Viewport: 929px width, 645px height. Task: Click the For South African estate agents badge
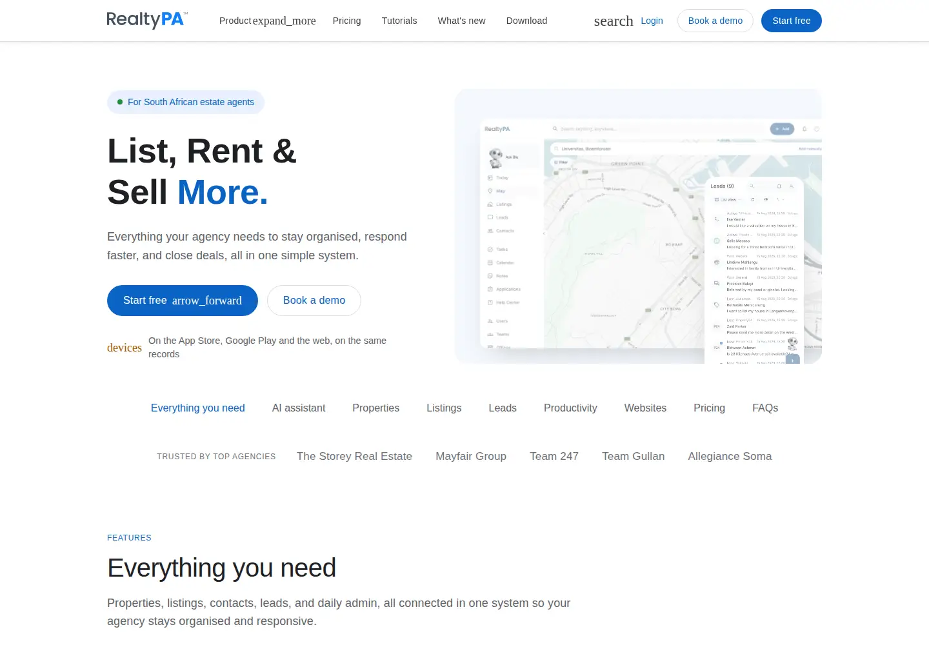(x=186, y=102)
